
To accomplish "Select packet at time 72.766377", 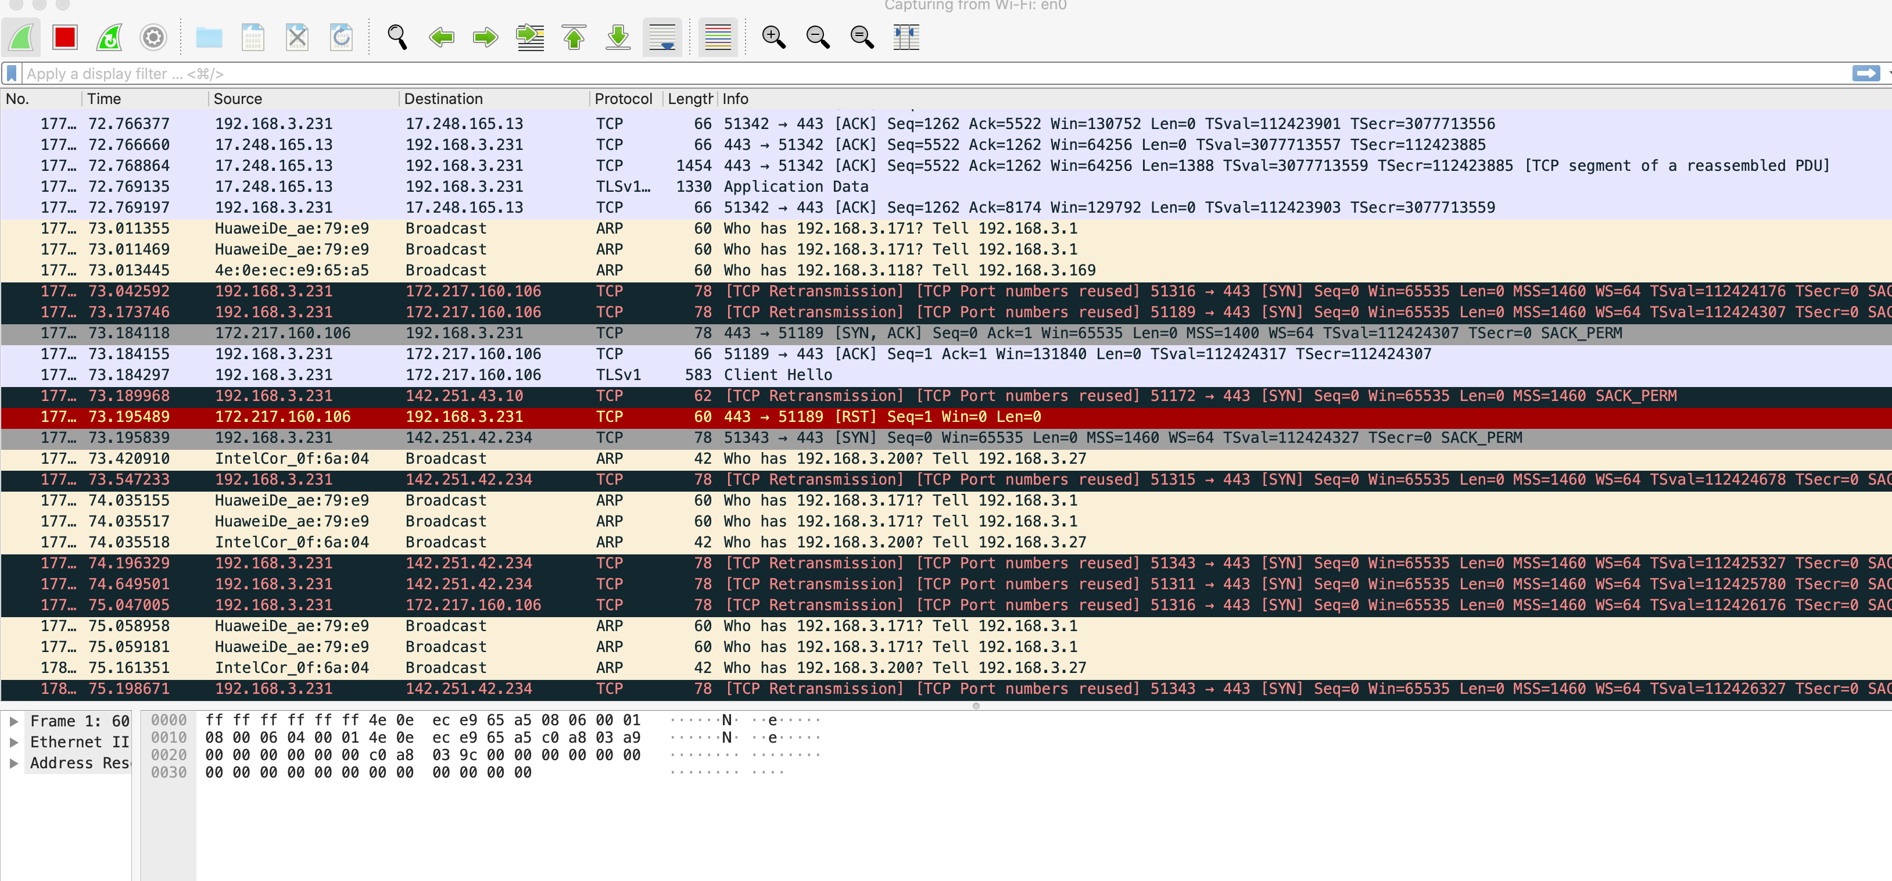I will (x=946, y=123).
